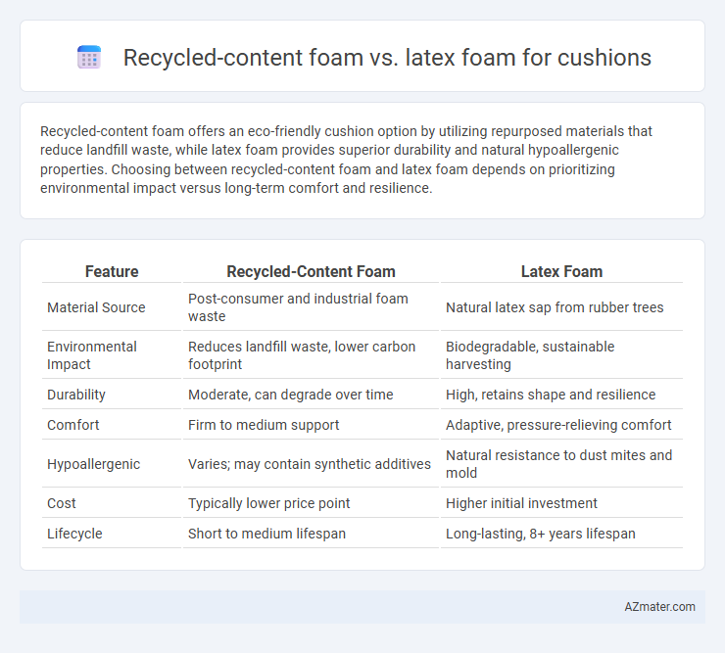Viewport: 725px width, 653px height.
Task: Click 'Post-consumer and industrial foam waste' cell
Action: click(311, 307)
